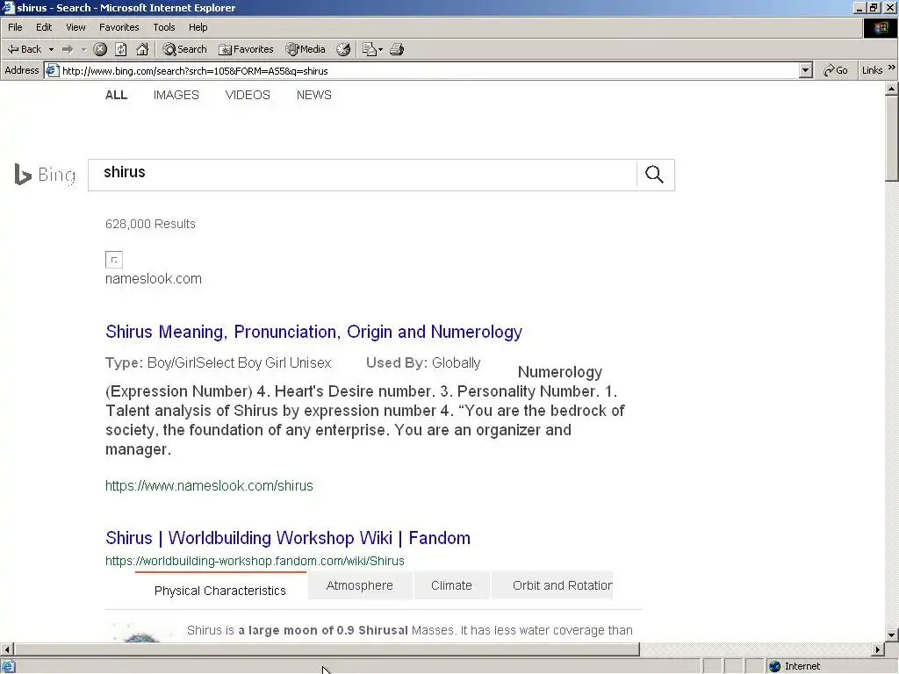Click the Mail toolbar icon

point(369,49)
